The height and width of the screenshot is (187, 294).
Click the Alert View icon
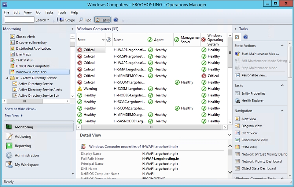(x=237, y=119)
